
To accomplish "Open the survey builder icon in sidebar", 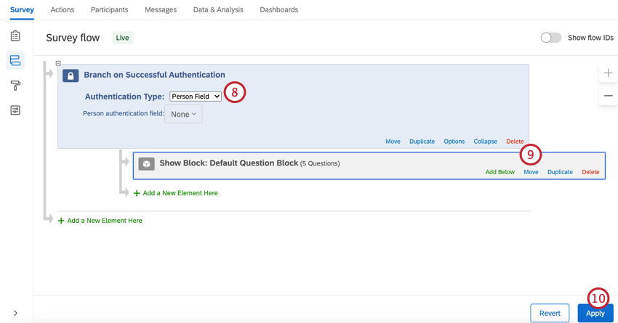I will click(15, 36).
